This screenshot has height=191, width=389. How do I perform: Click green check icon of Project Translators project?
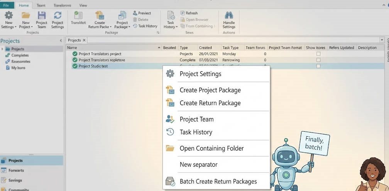click(x=75, y=54)
